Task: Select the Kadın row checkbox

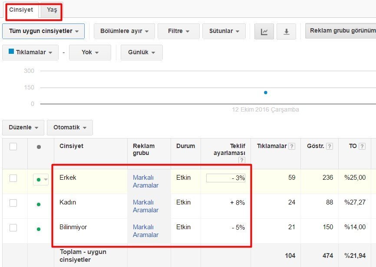Action: click(13, 203)
